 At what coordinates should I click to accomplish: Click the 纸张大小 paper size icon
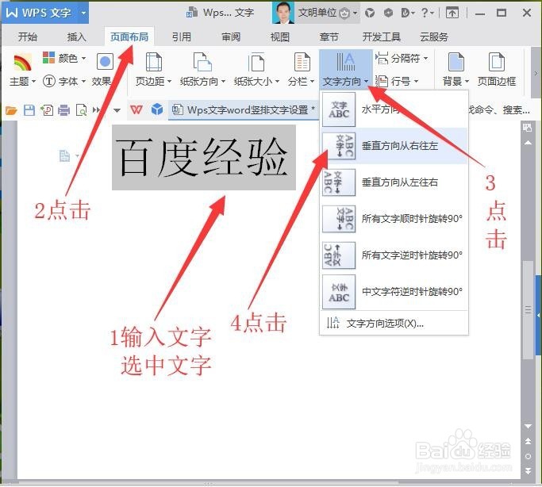pyautogui.click(x=256, y=63)
